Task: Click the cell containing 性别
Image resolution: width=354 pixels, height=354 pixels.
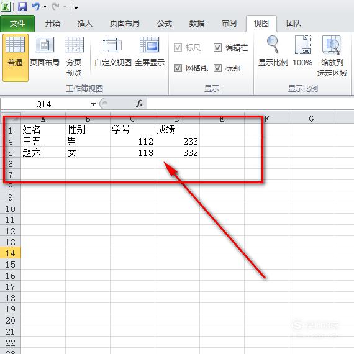Action: (88, 130)
